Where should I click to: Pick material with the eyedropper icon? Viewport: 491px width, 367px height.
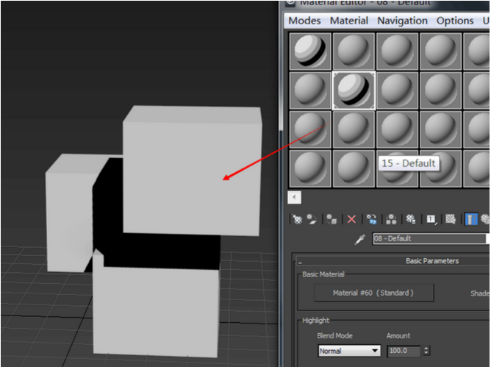click(x=360, y=239)
